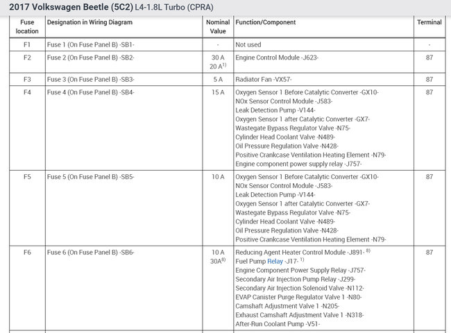Click the 30A footnote value for F6
Screen dimensions: 451x333
tap(218, 261)
